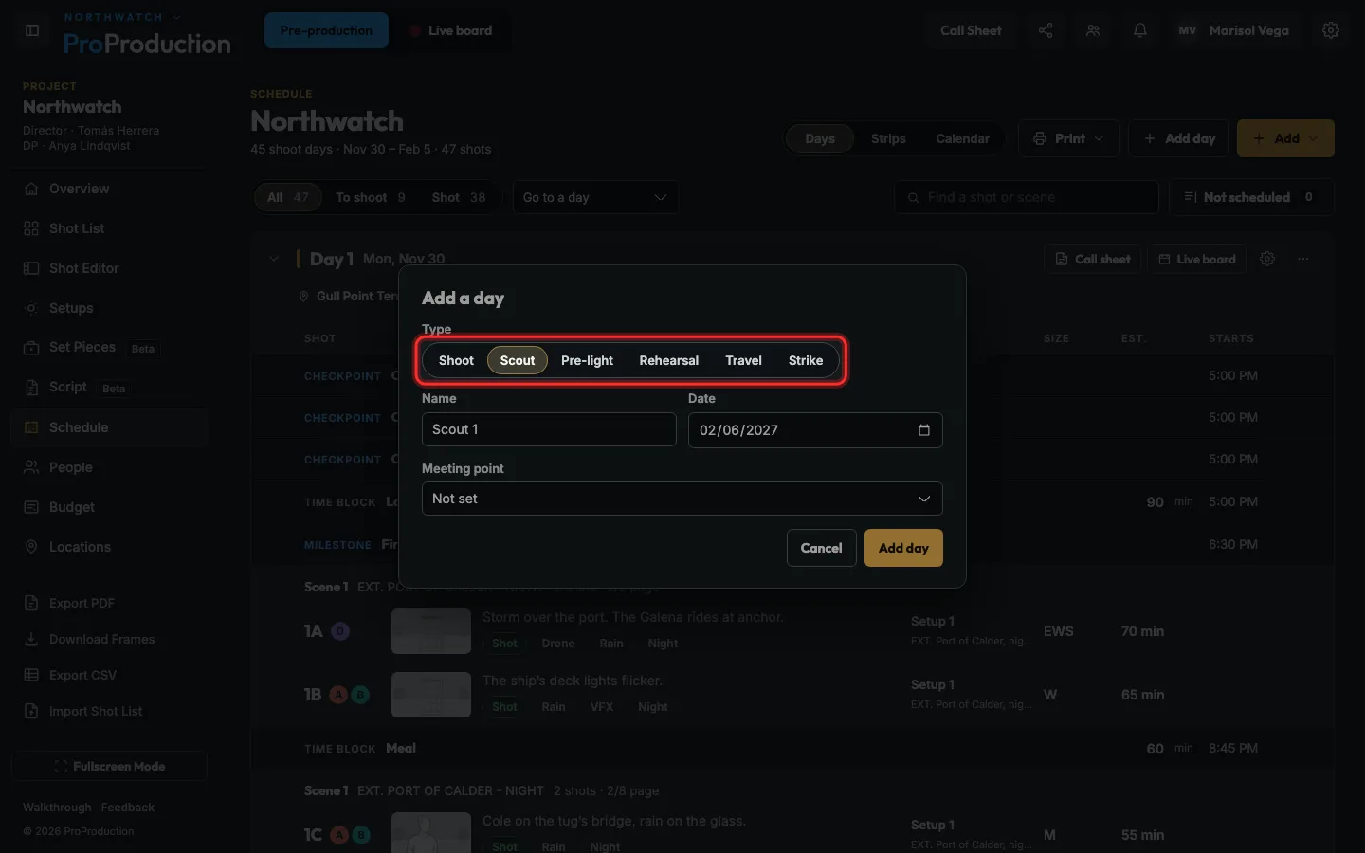Open the yellow Add dropdown
This screenshot has height=853, width=1365.
coord(1286,138)
